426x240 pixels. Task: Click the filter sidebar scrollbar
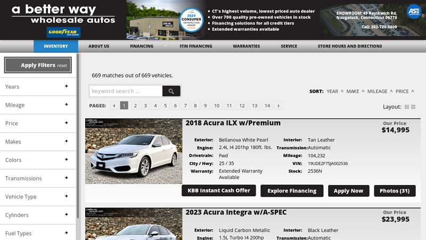[x=78, y=136]
